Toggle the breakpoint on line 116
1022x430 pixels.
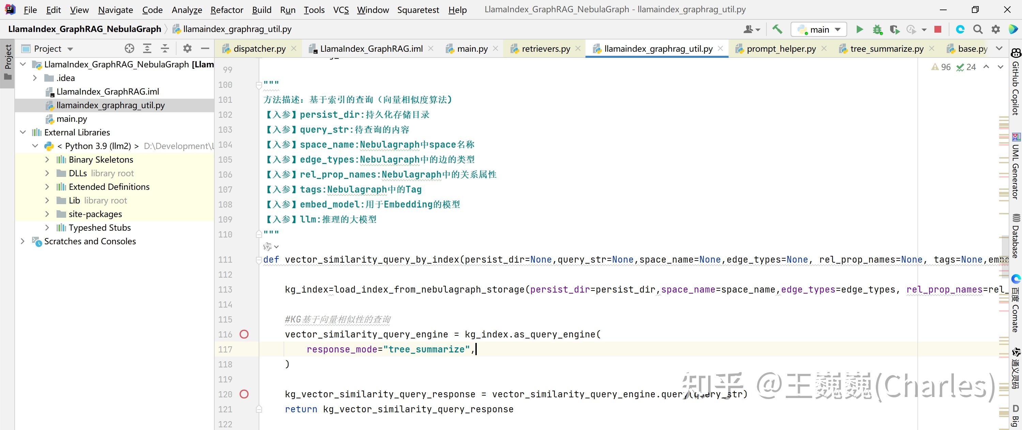(244, 334)
